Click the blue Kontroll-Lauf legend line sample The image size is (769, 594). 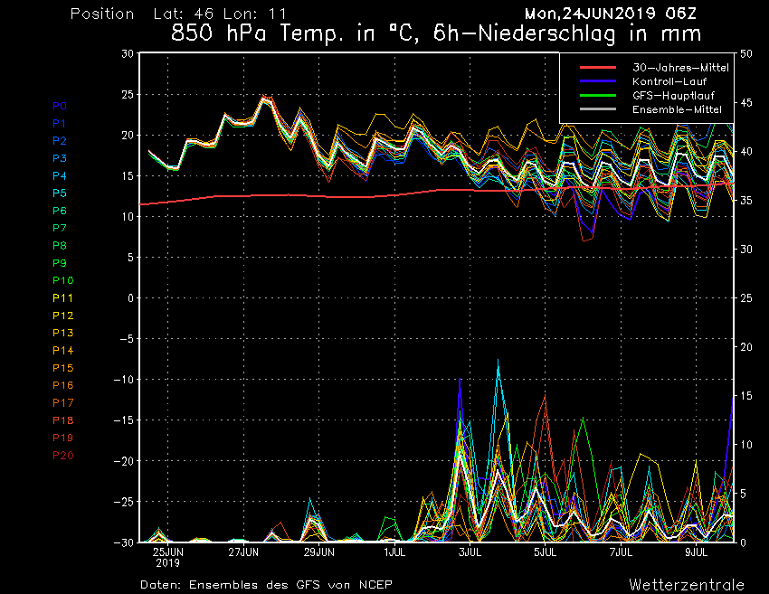click(598, 81)
